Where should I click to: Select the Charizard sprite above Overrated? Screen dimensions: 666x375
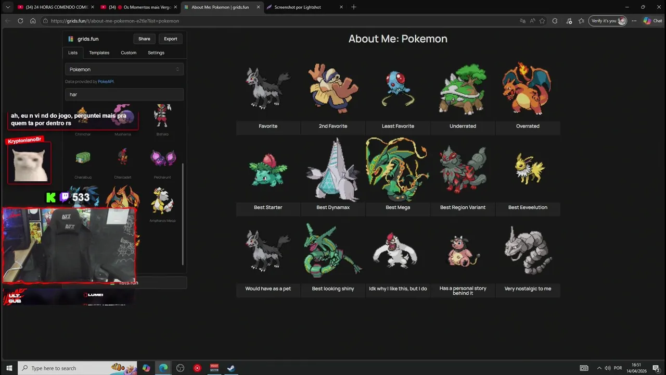click(x=527, y=89)
